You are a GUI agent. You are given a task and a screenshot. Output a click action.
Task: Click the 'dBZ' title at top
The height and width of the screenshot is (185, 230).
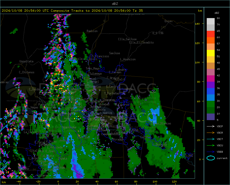click(115, 4)
